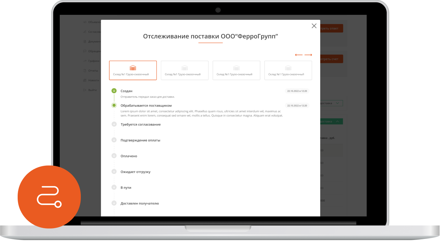Toggle the green checkmark on the Создан step

114,90
